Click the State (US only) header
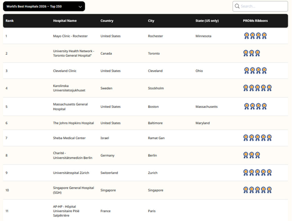 (207, 21)
